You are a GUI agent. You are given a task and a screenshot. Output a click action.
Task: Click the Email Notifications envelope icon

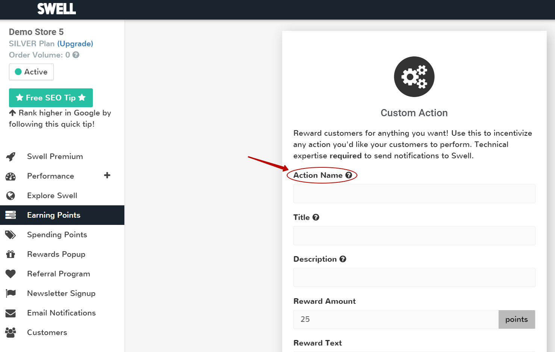[11, 313]
